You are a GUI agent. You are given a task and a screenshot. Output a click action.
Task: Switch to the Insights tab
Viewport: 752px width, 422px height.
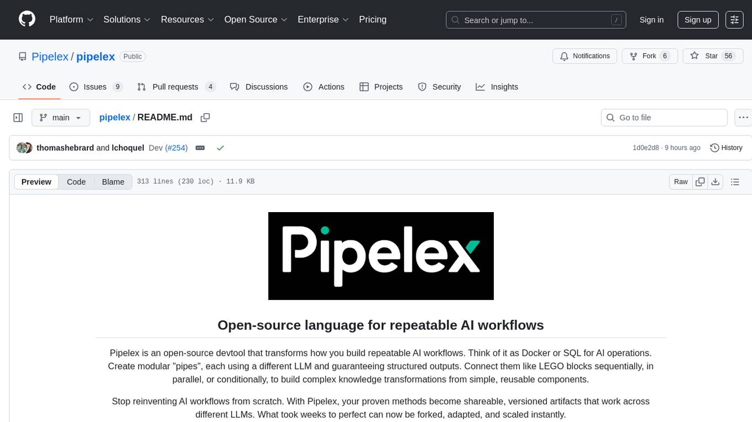(497, 87)
